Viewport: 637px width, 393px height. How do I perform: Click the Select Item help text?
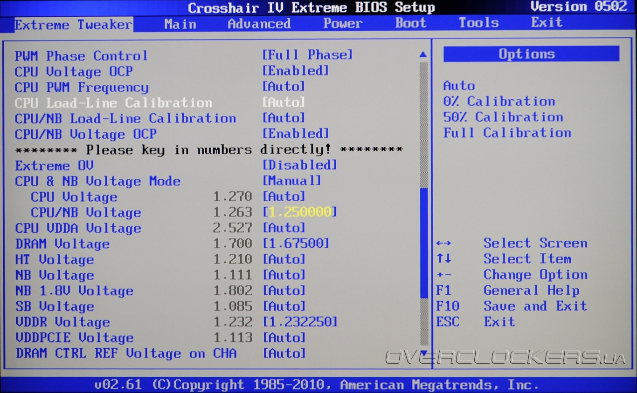tap(527, 259)
